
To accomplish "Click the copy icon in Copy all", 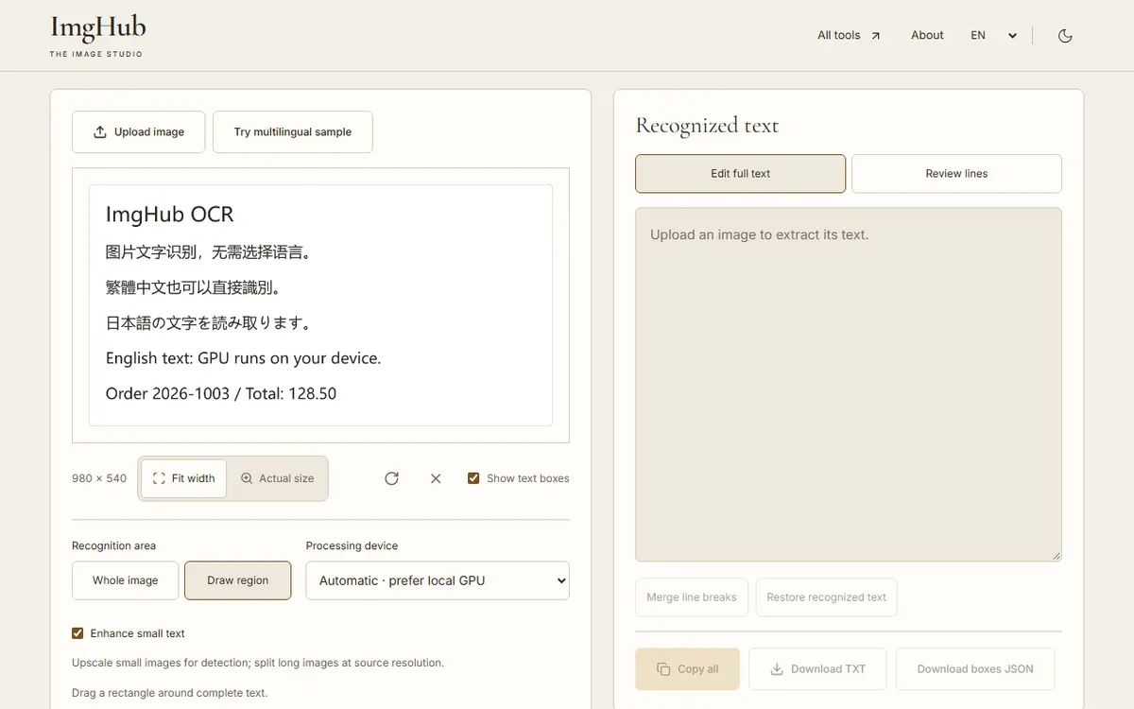I will pyautogui.click(x=663, y=669).
